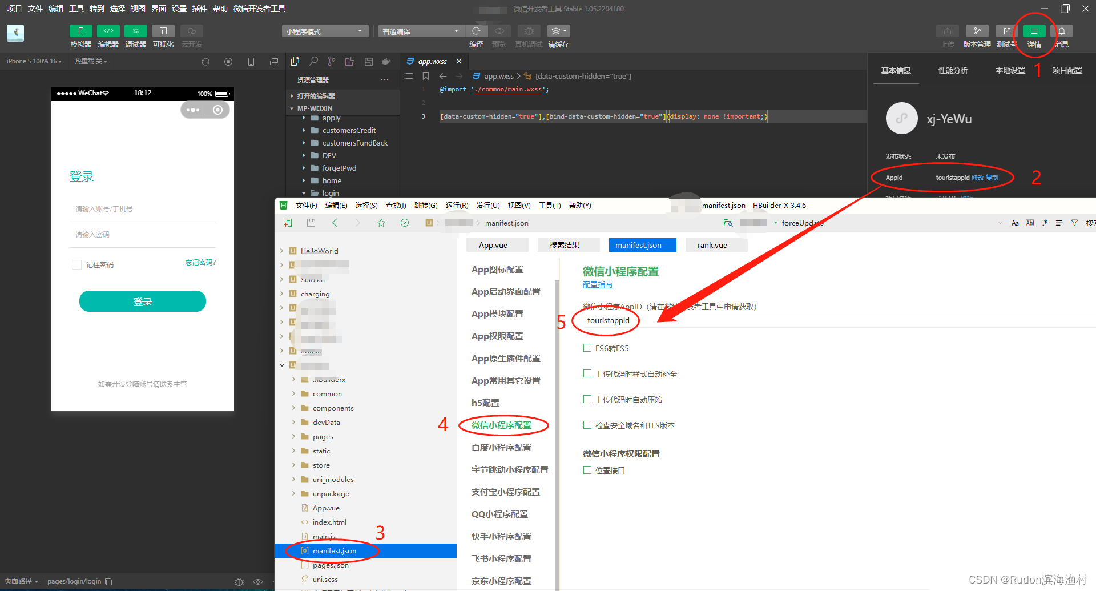
Task: Select h5配置 in manifest sidebar
Action: point(485,403)
